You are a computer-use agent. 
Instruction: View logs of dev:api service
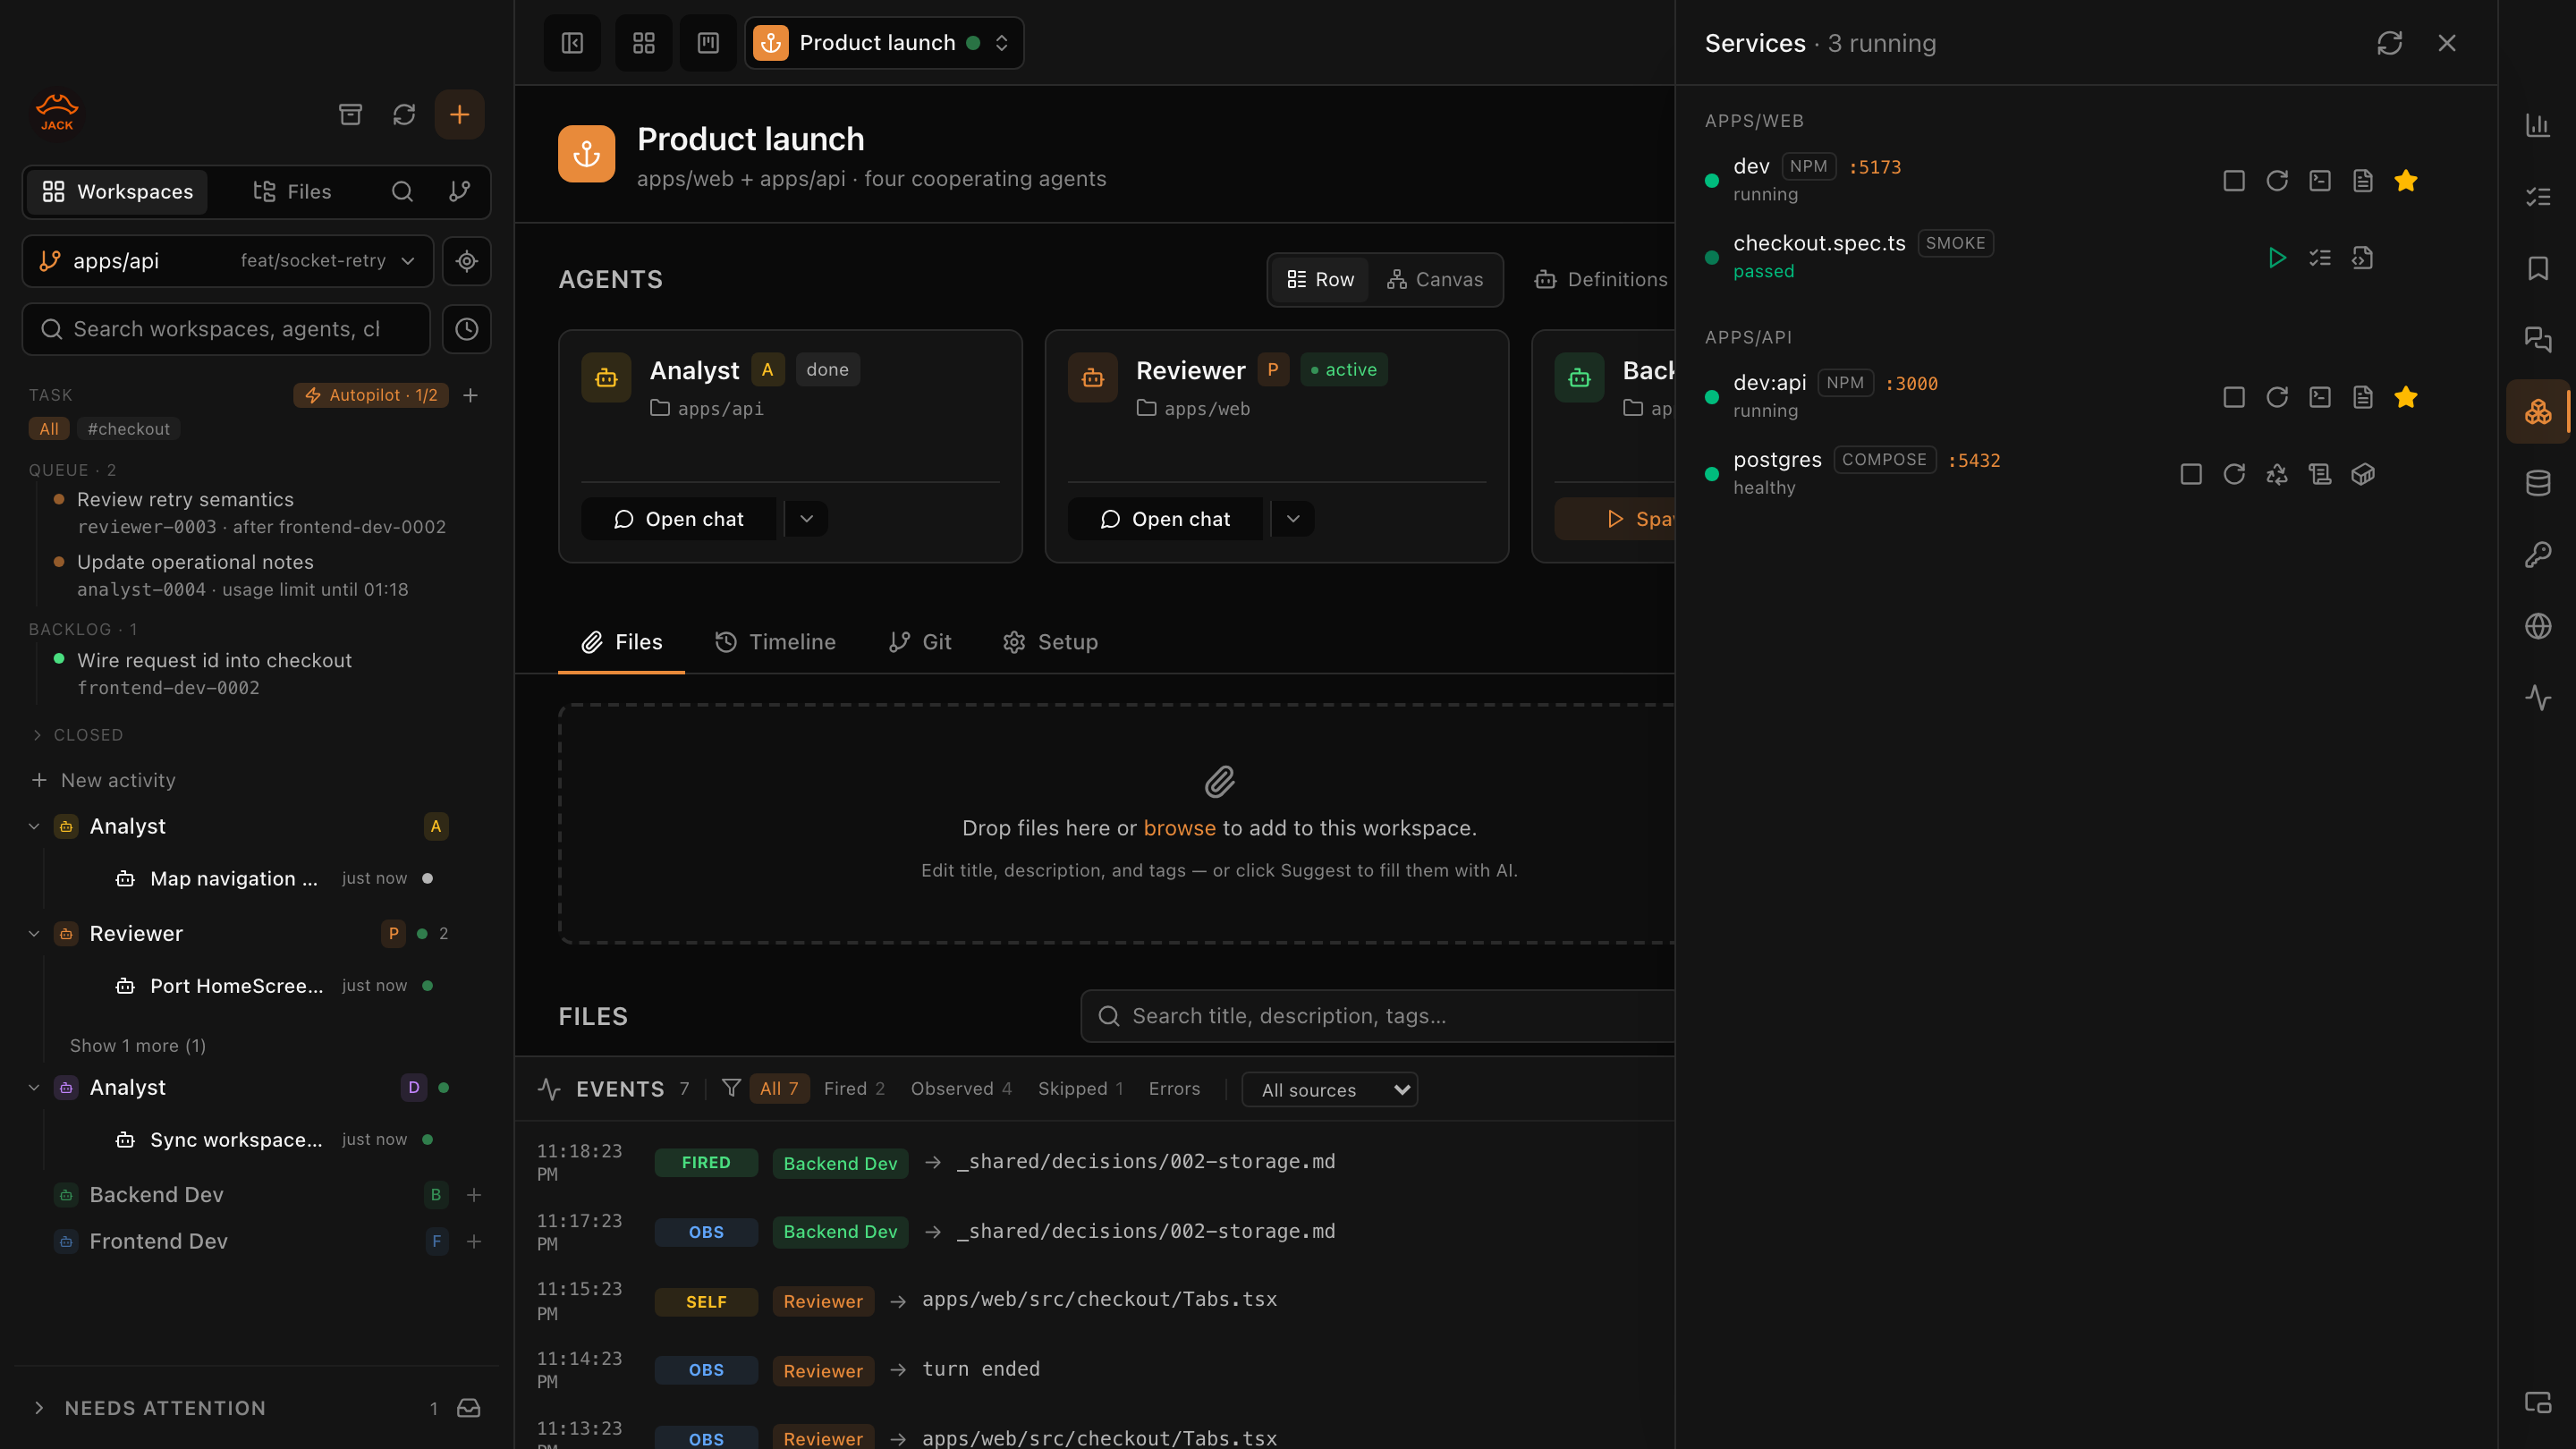click(x=2362, y=397)
